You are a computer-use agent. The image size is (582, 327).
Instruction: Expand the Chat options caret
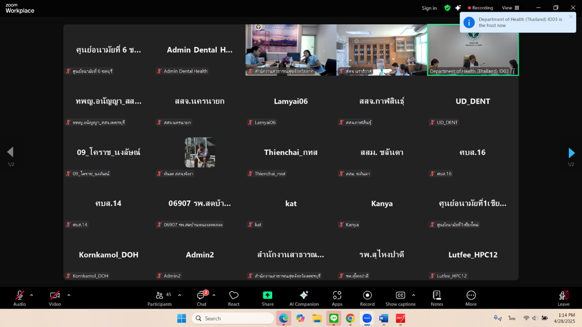(214, 295)
